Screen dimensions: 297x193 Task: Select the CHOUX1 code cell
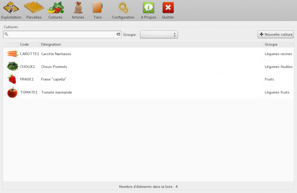coord(28,67)
